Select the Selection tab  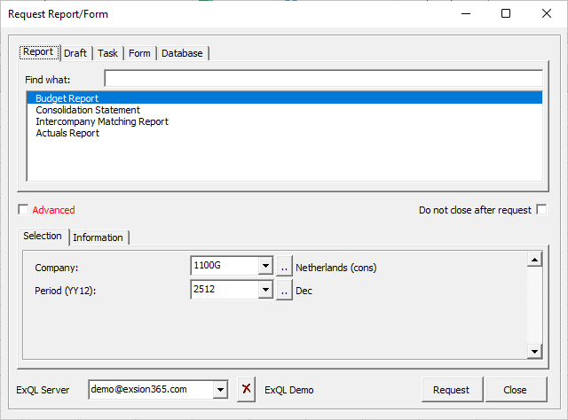[x=43, y=236]
